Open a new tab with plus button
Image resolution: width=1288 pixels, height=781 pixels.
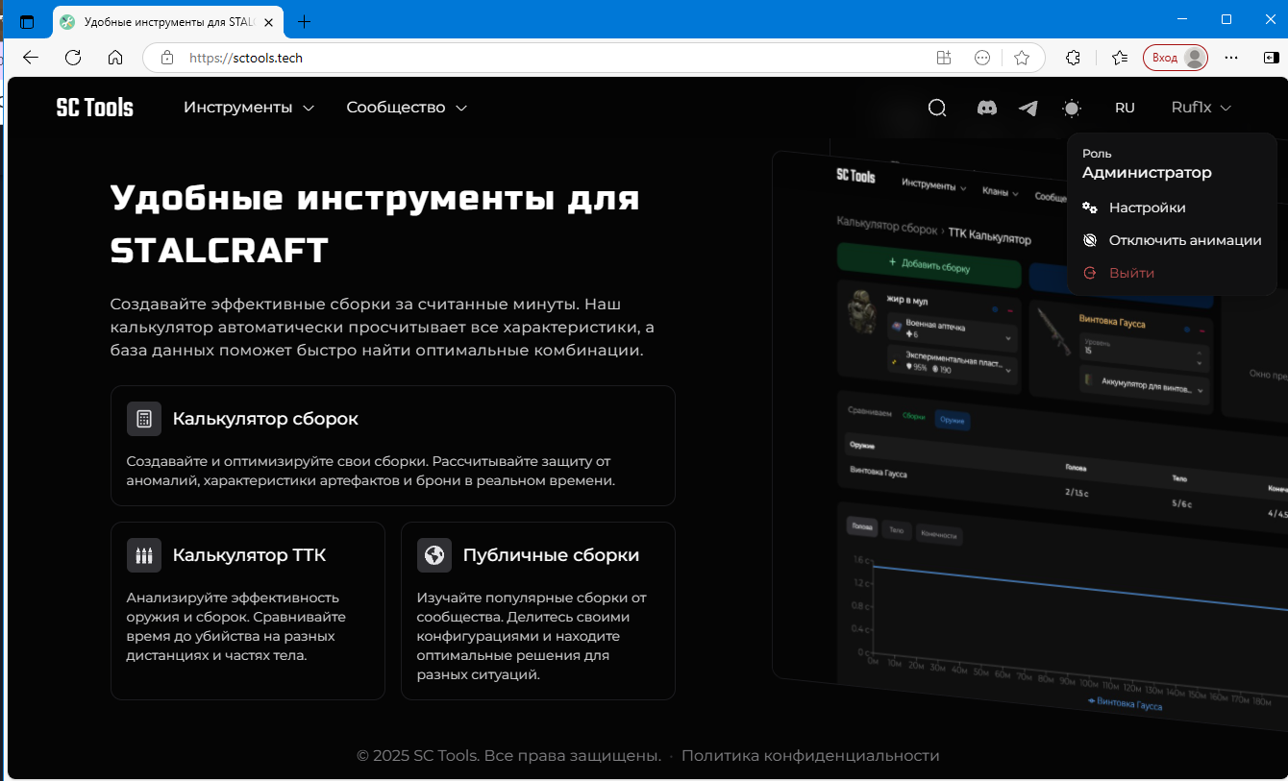tap(305, 21)
